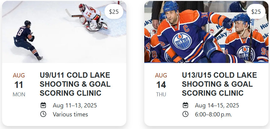
Task: Click the 6:00–8:00 p.m. time text
Action: [213, 114]
